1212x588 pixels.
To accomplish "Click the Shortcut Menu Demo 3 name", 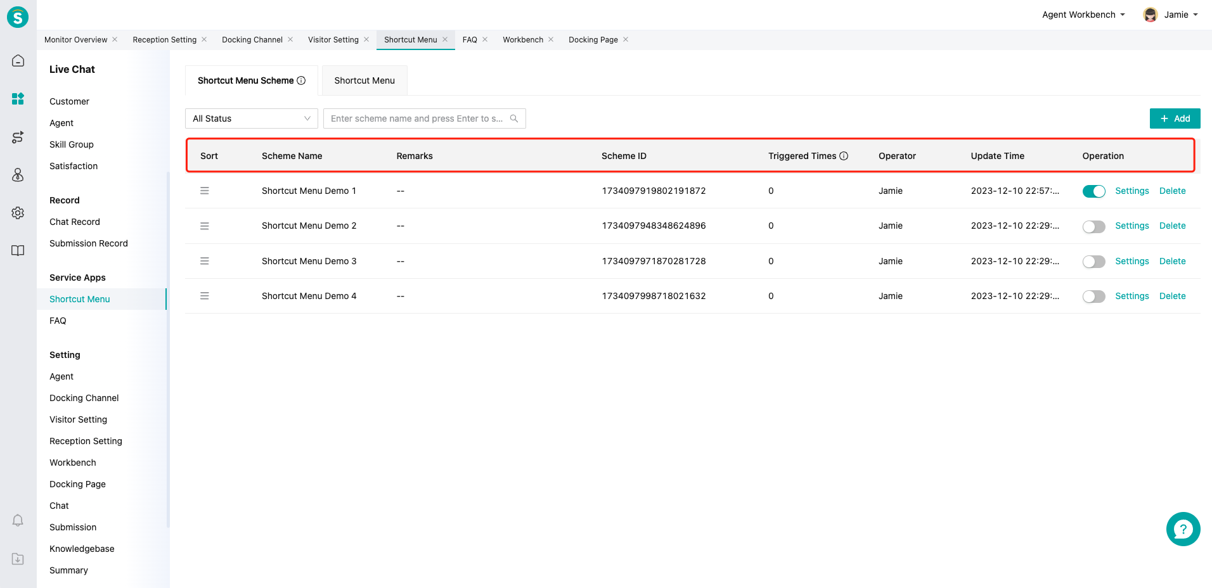I will (309, 261).
